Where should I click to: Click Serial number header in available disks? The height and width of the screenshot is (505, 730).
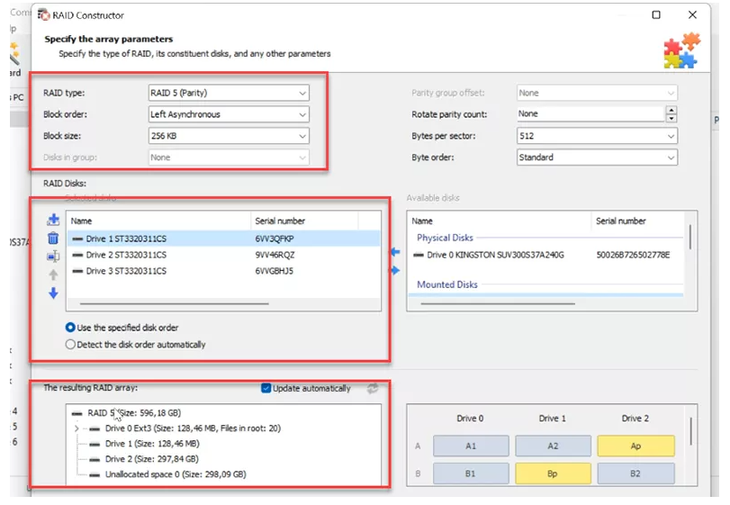pyautogui.click(x=638, y=221)
